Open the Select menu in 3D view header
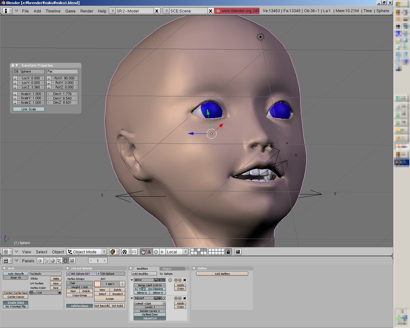This screenshot has width=410, height=328. 42,252
